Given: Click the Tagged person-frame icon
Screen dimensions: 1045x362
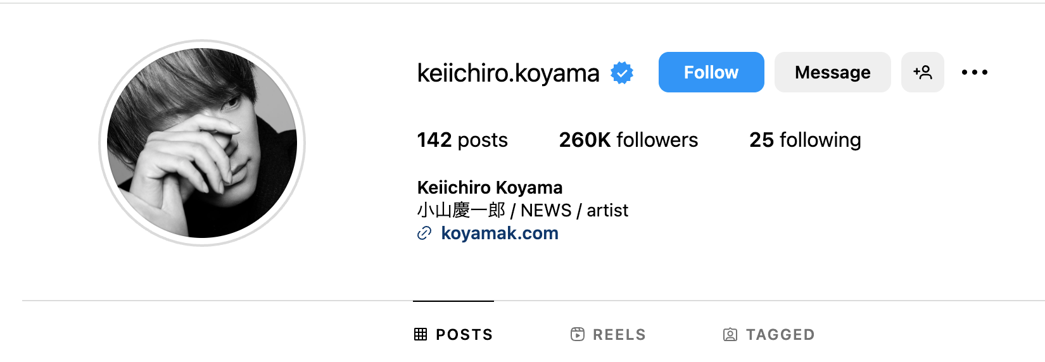Looking at the screenshot, I should [x=730, y=334].
